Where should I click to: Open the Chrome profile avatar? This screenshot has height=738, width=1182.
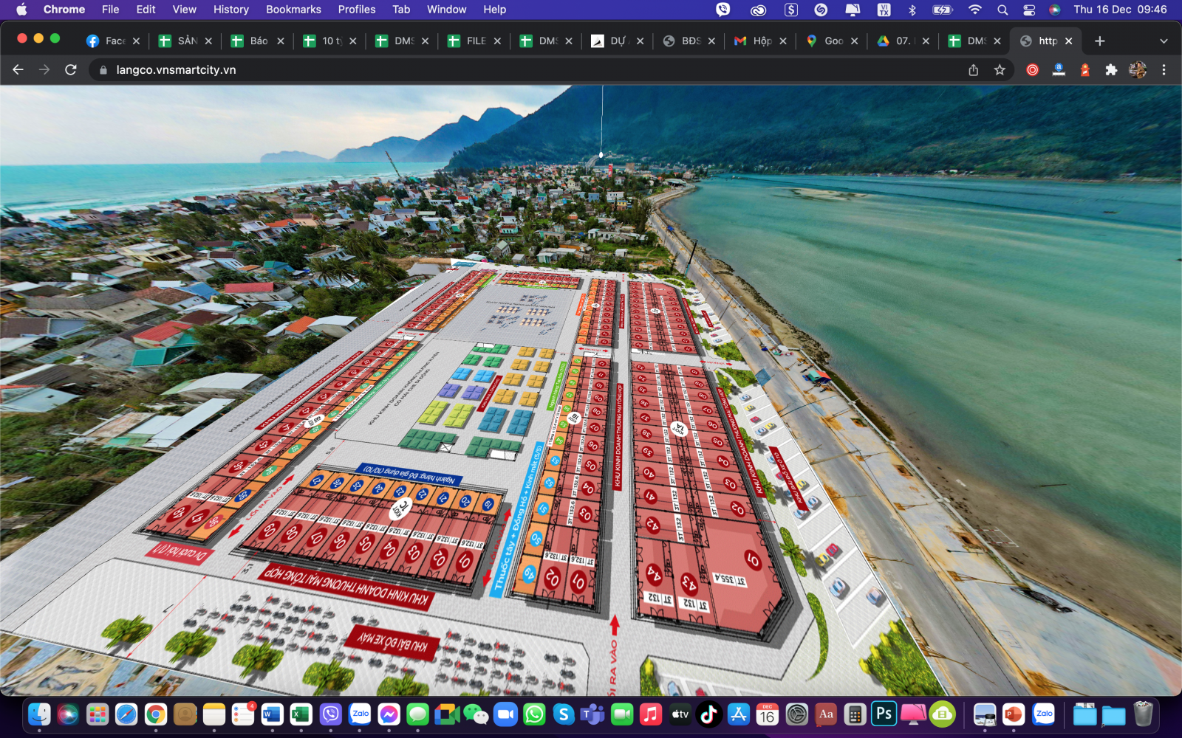1138,69
